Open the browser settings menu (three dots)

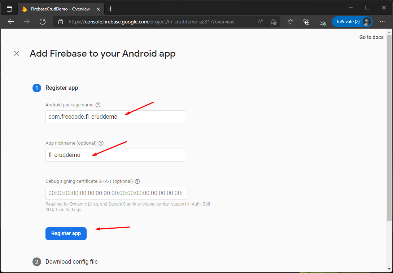tap(382, 22)
